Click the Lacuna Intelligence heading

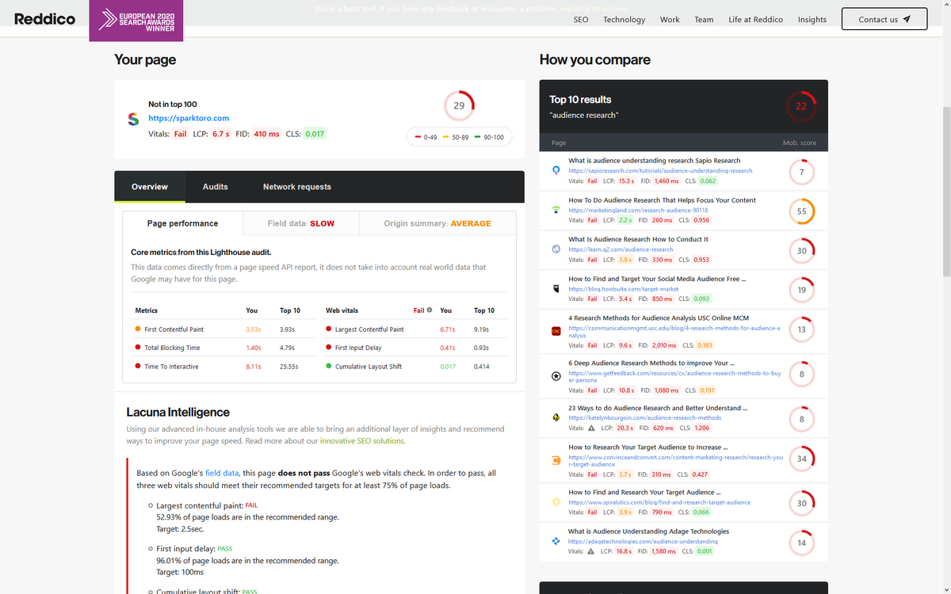coord(178,412)
